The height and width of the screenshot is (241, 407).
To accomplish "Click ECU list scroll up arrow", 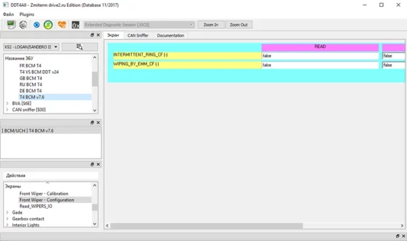I will point(95,57).
